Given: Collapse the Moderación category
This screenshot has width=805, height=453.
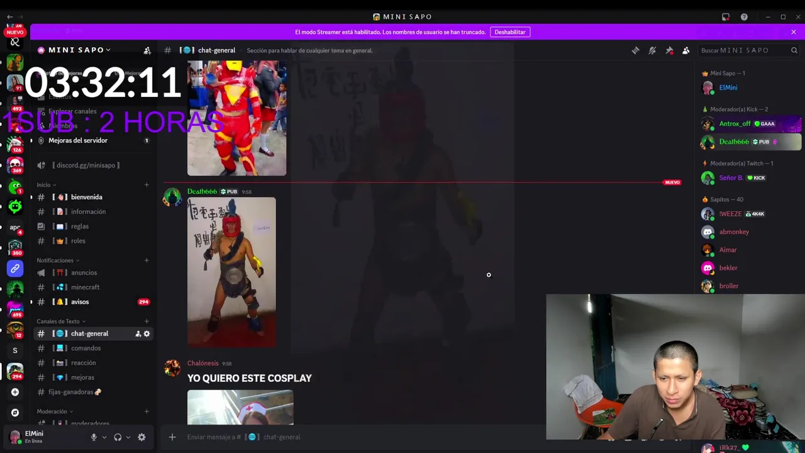Looking at the screenshot, I should 55,411.
